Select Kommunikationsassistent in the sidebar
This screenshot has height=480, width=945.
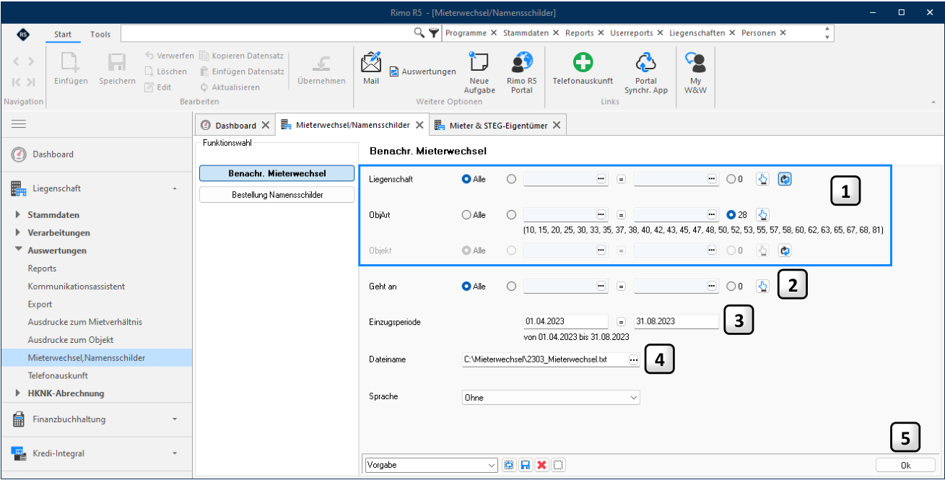pos(77,287)
